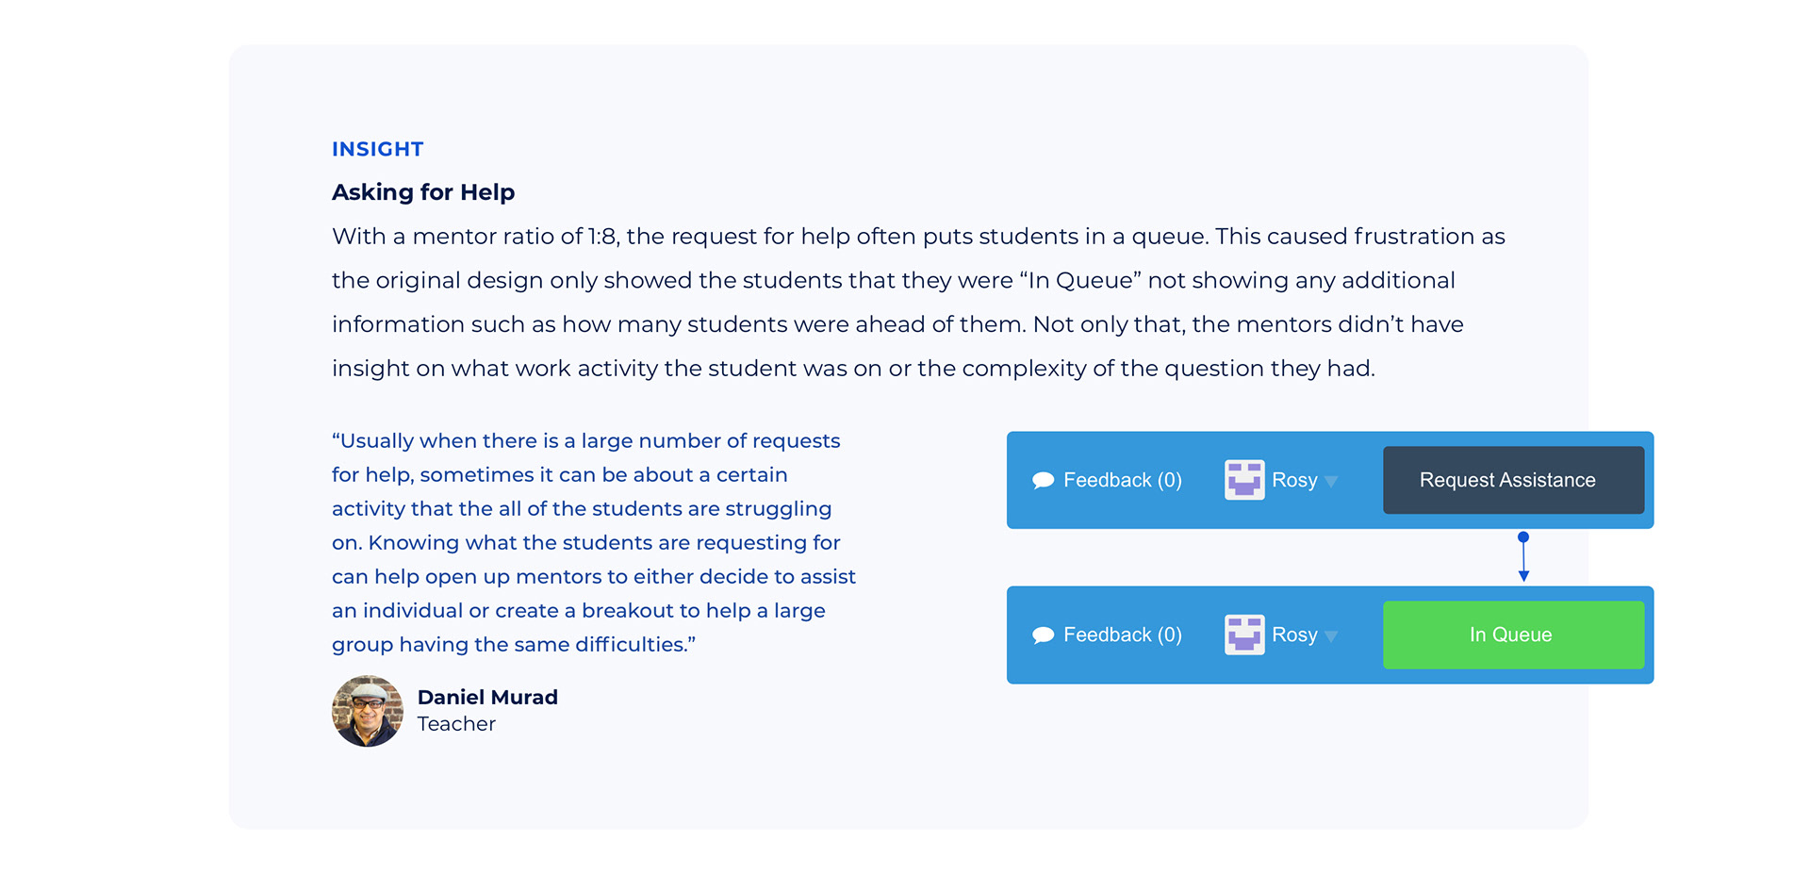Expand Rosy dropdown arrow in In Queue bar
Viewport: 1810px width, 874px height.
point(1331,636)
